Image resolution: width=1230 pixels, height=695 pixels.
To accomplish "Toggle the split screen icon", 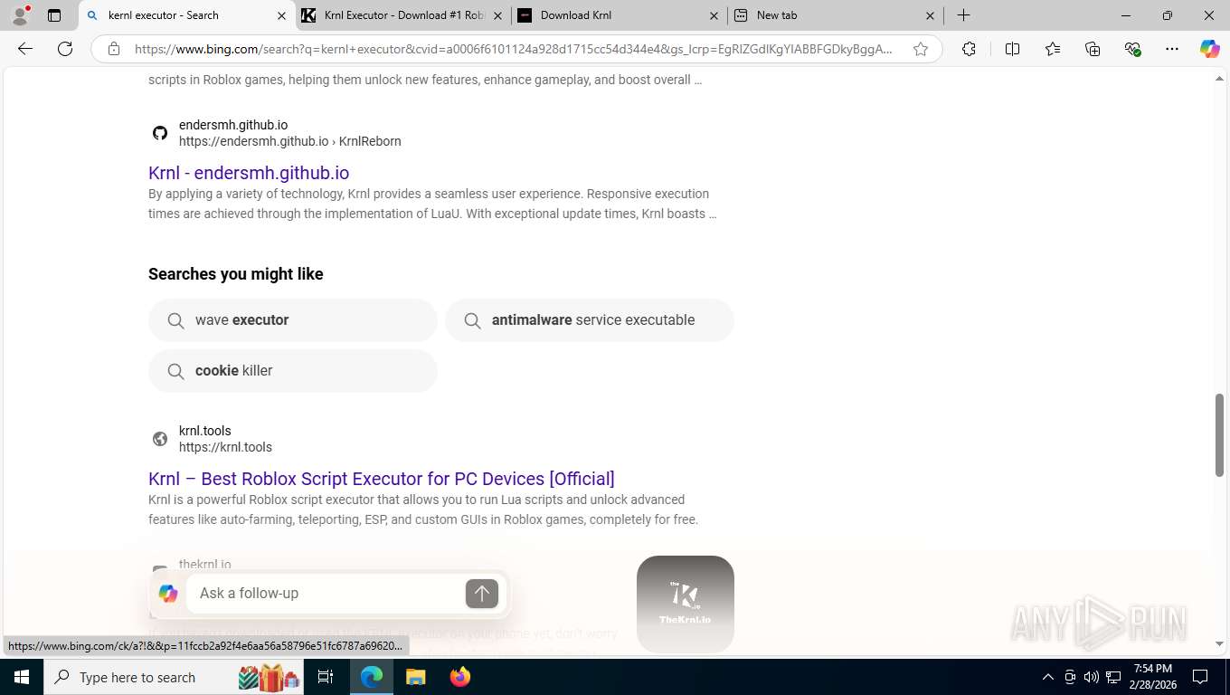I will (1013, 49).
